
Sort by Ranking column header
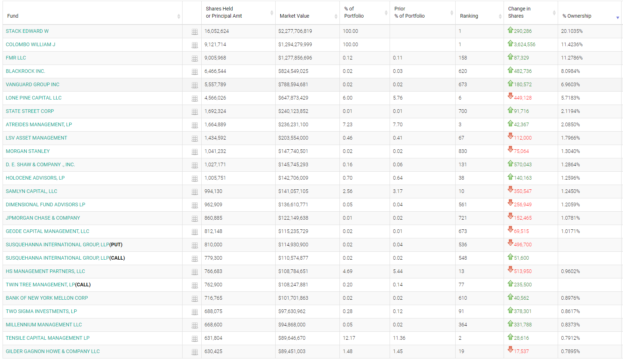coord(479,13)
